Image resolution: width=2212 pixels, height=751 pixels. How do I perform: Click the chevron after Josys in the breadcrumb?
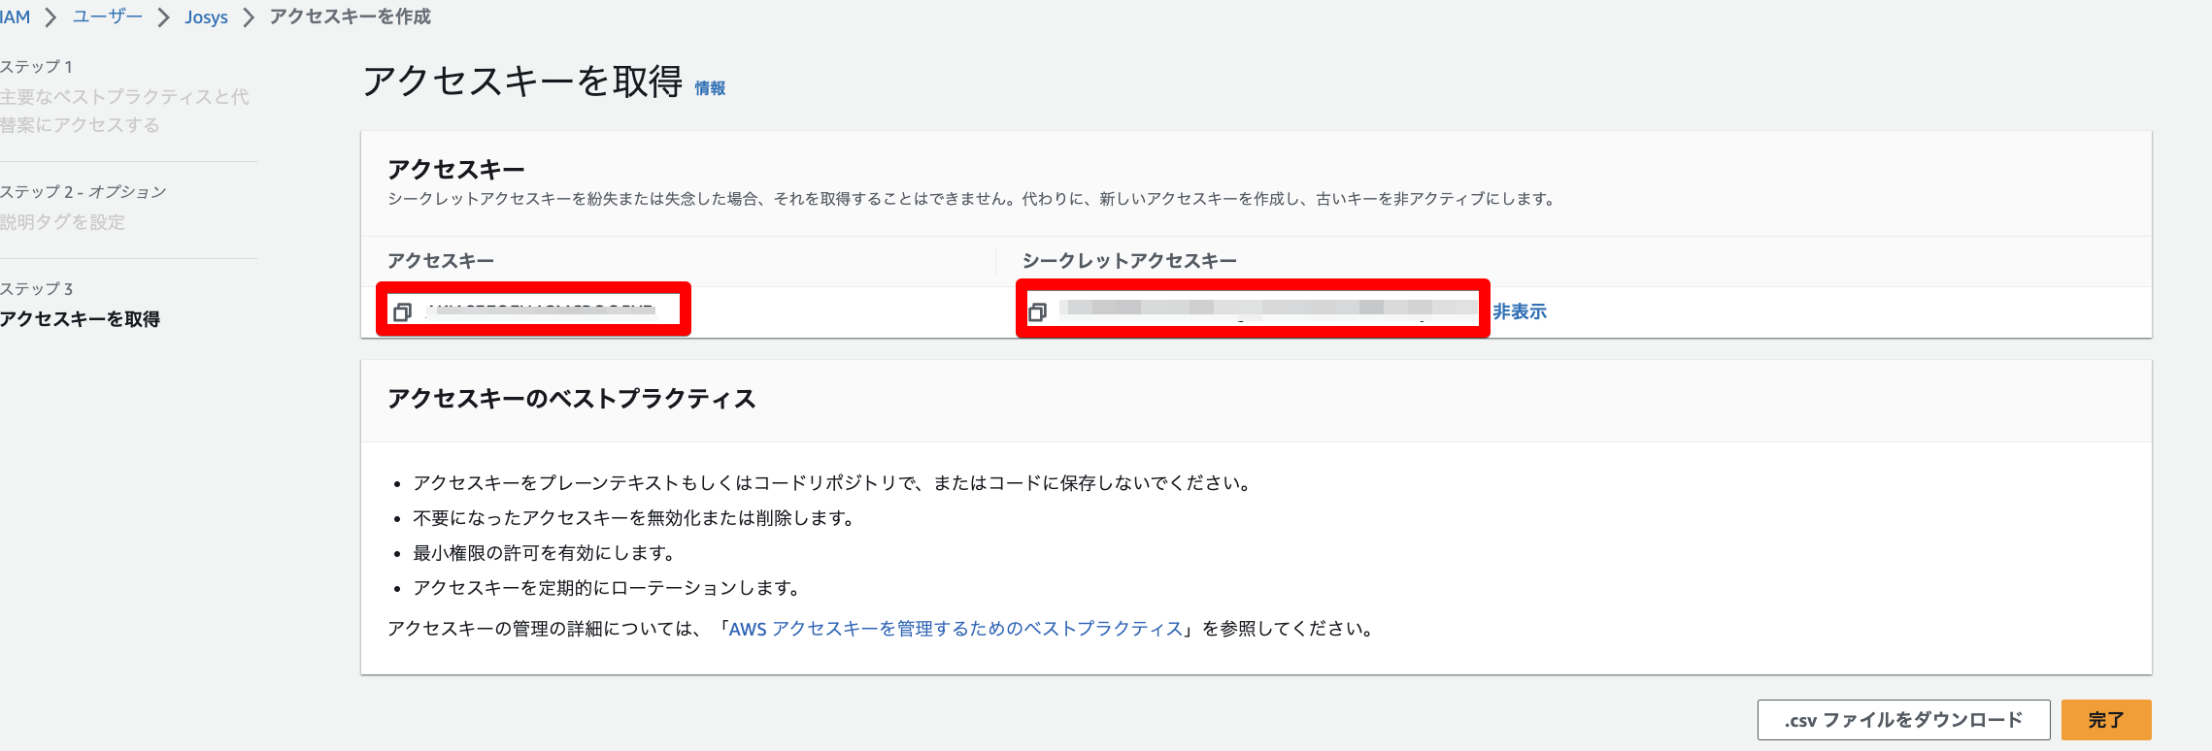[249, 17]
